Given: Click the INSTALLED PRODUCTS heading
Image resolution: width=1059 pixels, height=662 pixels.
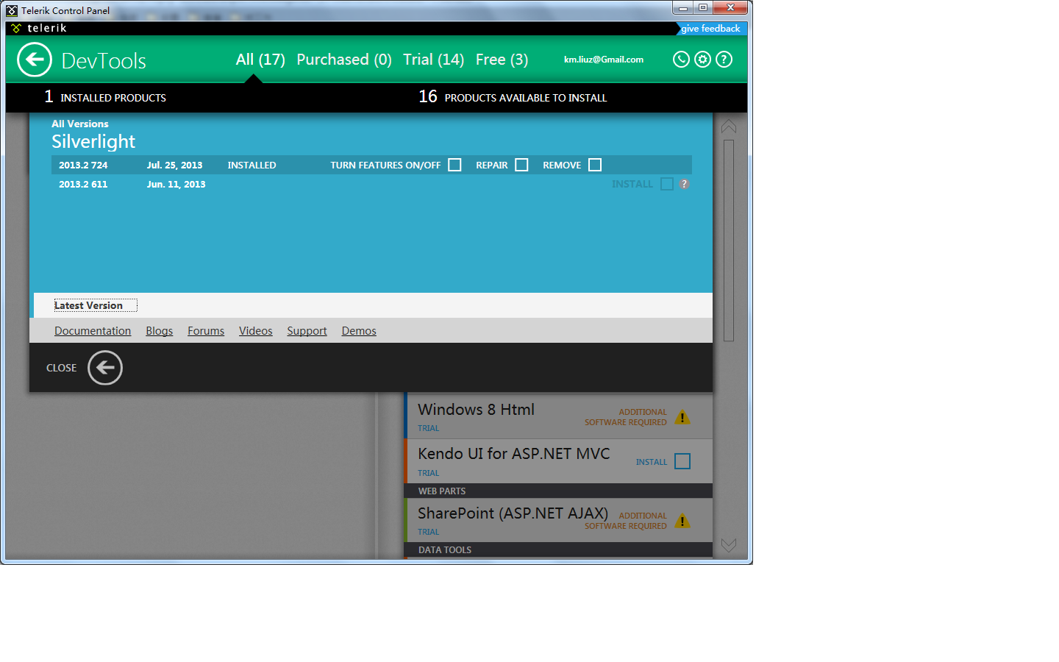Looking at the screenshot, I should pyautogui.click(x=113, y=98).
